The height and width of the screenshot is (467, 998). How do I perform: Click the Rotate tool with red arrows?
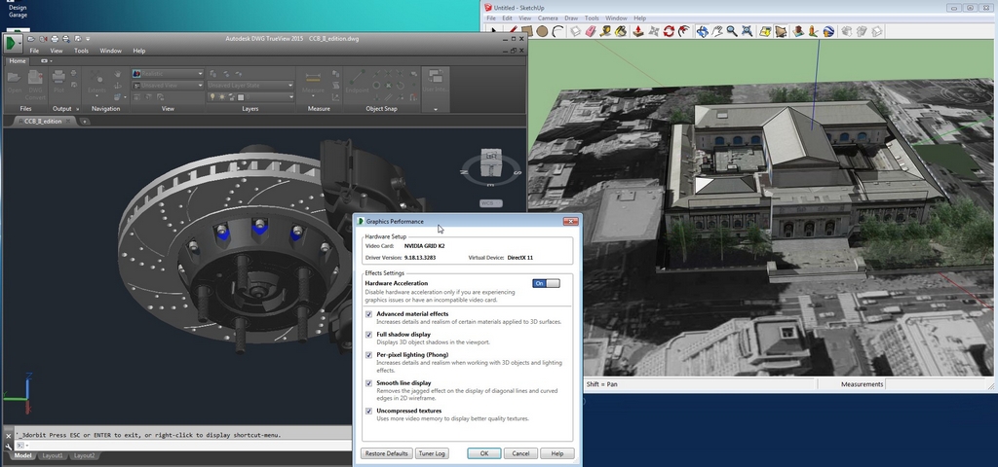[x=669, y=31]
